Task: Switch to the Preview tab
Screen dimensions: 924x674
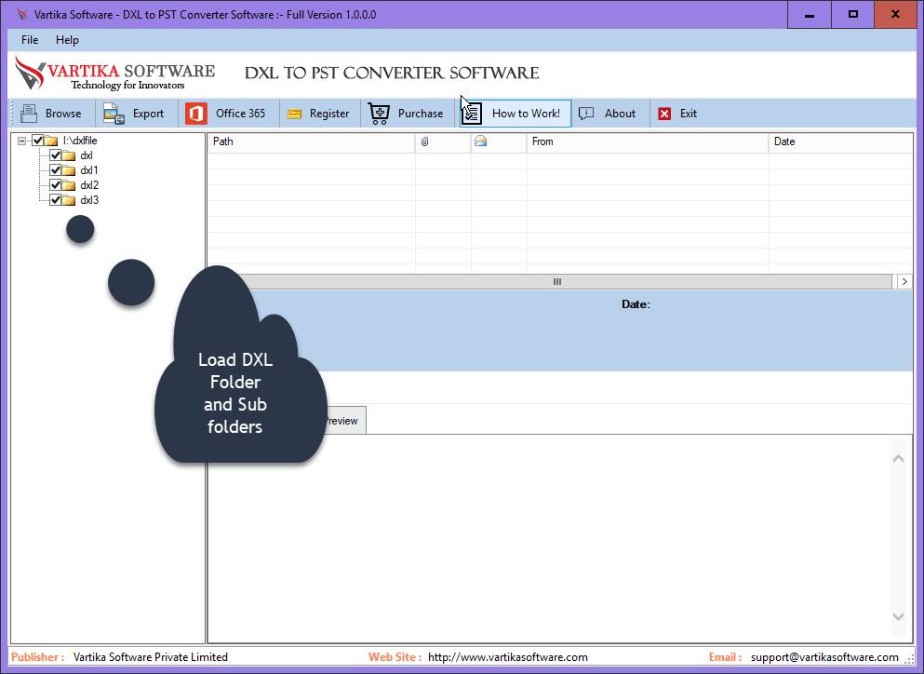Action: 344,421
